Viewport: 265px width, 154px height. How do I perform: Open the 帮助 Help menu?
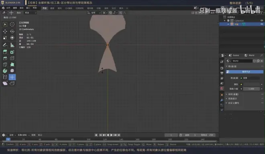pos(35,8)
